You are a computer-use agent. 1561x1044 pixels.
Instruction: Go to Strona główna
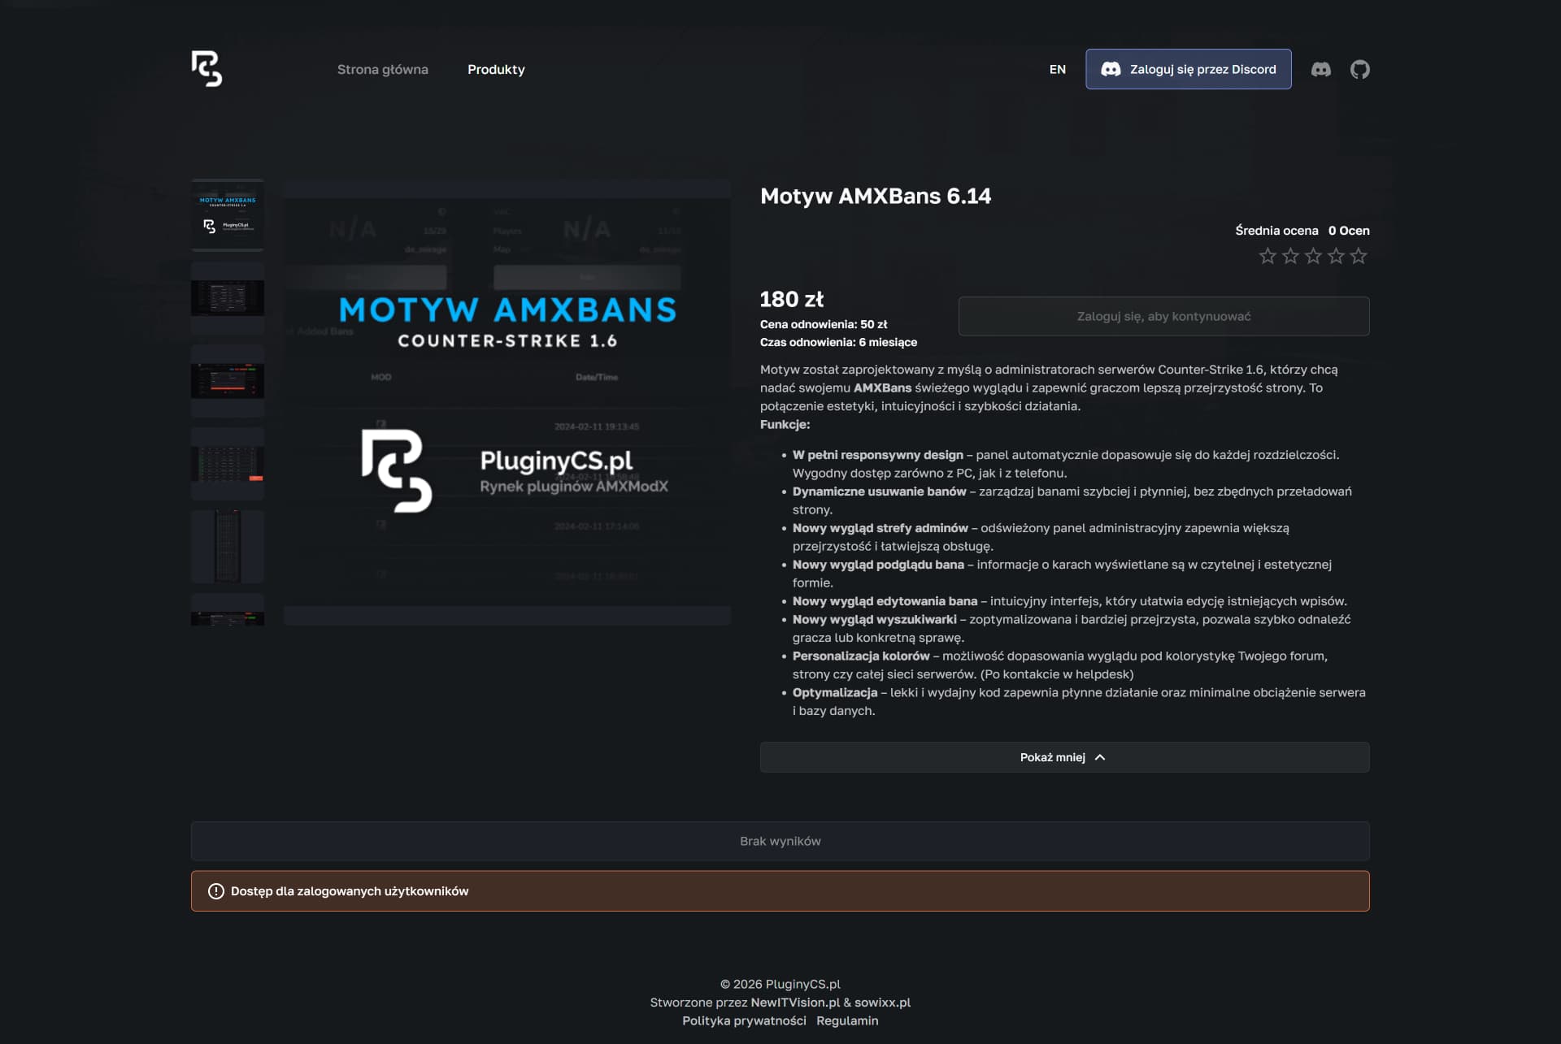click(382, 69)
